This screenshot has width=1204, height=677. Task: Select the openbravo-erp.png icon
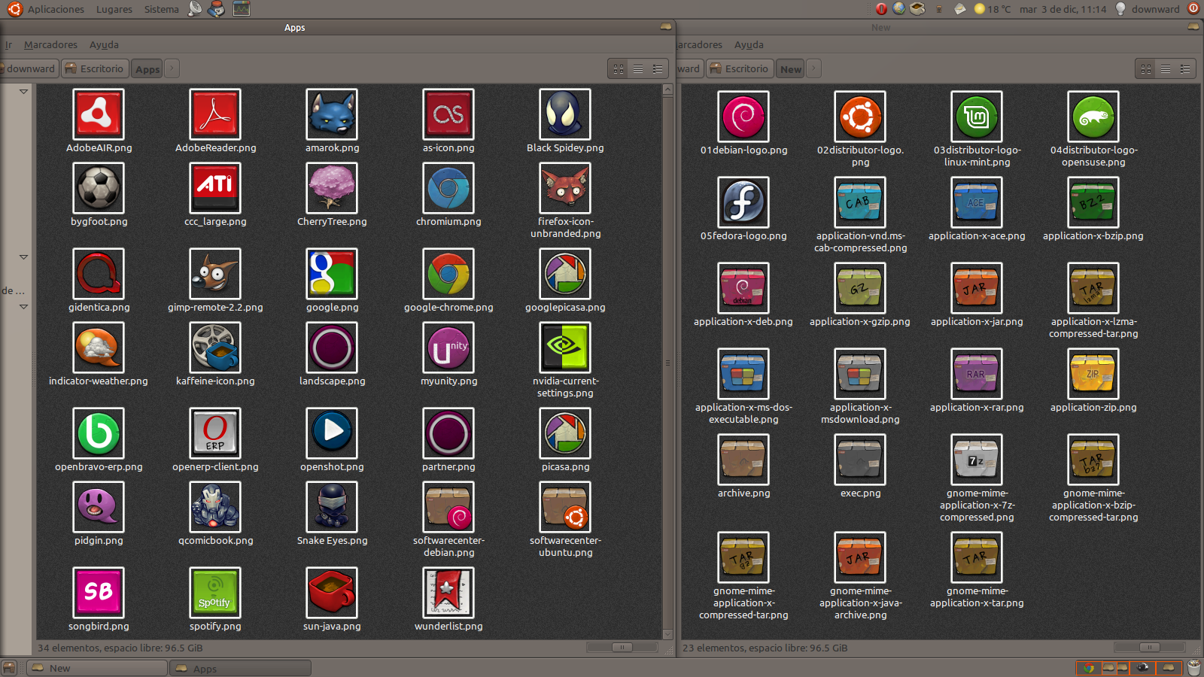99,433
